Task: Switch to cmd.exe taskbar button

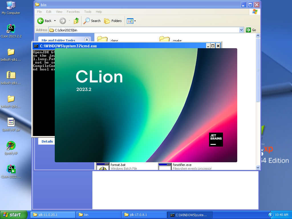Action: click(x=190, y=215)
